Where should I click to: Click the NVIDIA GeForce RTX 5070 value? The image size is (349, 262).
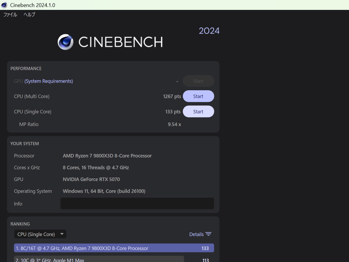click(91, 179)
